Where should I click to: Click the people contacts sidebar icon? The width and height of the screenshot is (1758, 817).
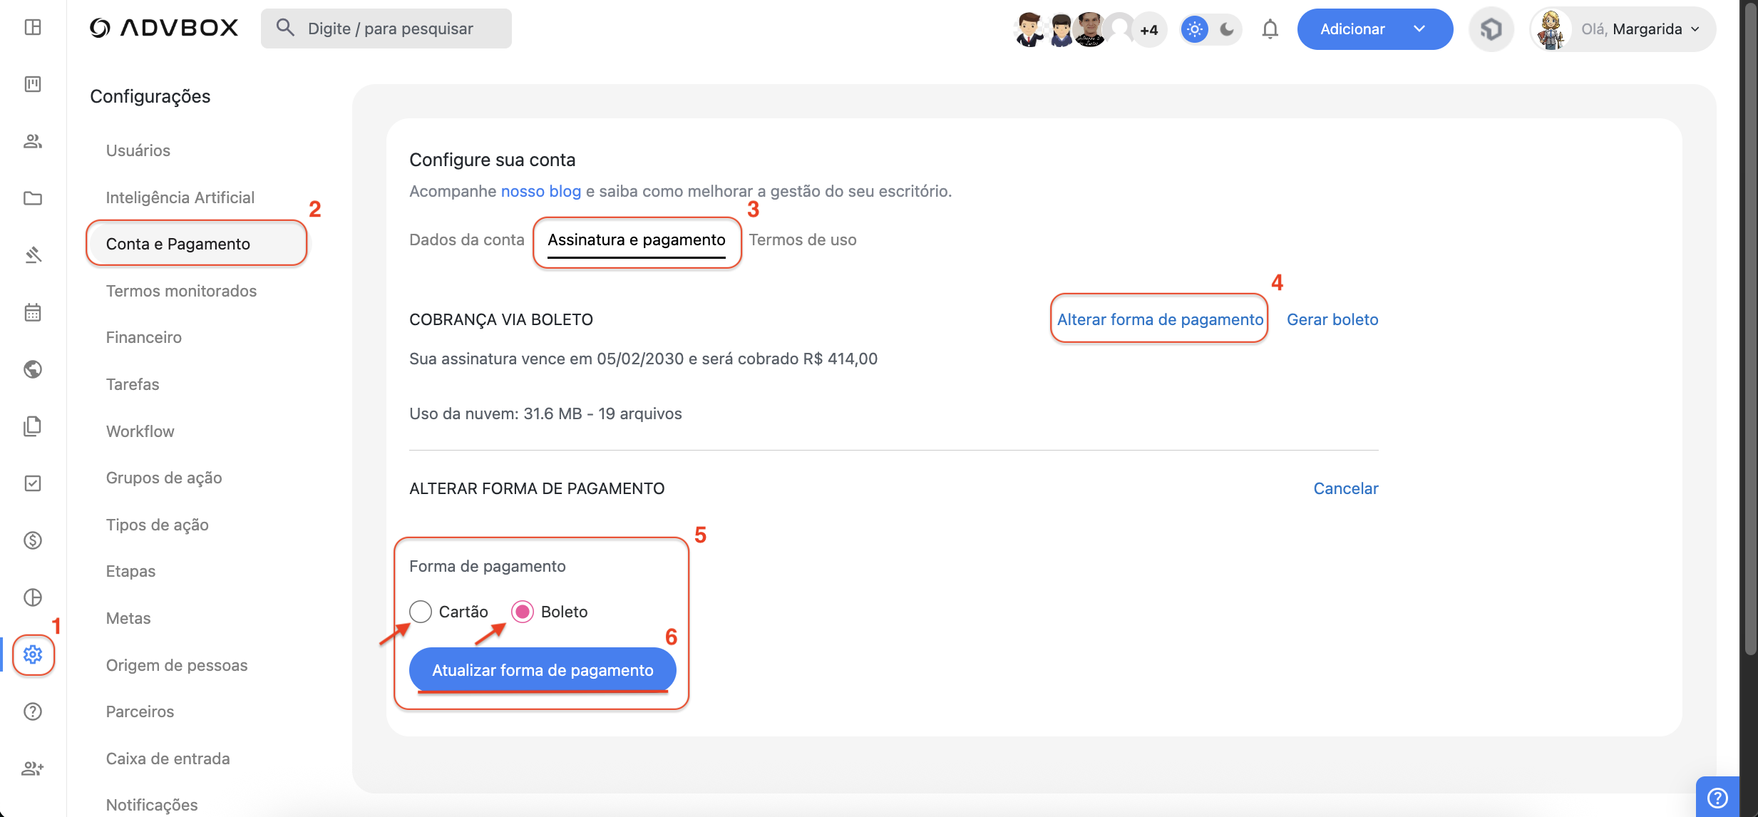point(33,141)
